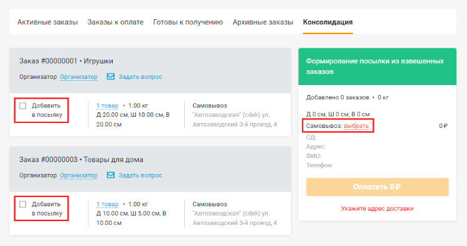This screenshot has width=467, height=246.
Task: Click envelope icon in Товары для дома order
Action: pyautogui.click(x=110, y=175)
